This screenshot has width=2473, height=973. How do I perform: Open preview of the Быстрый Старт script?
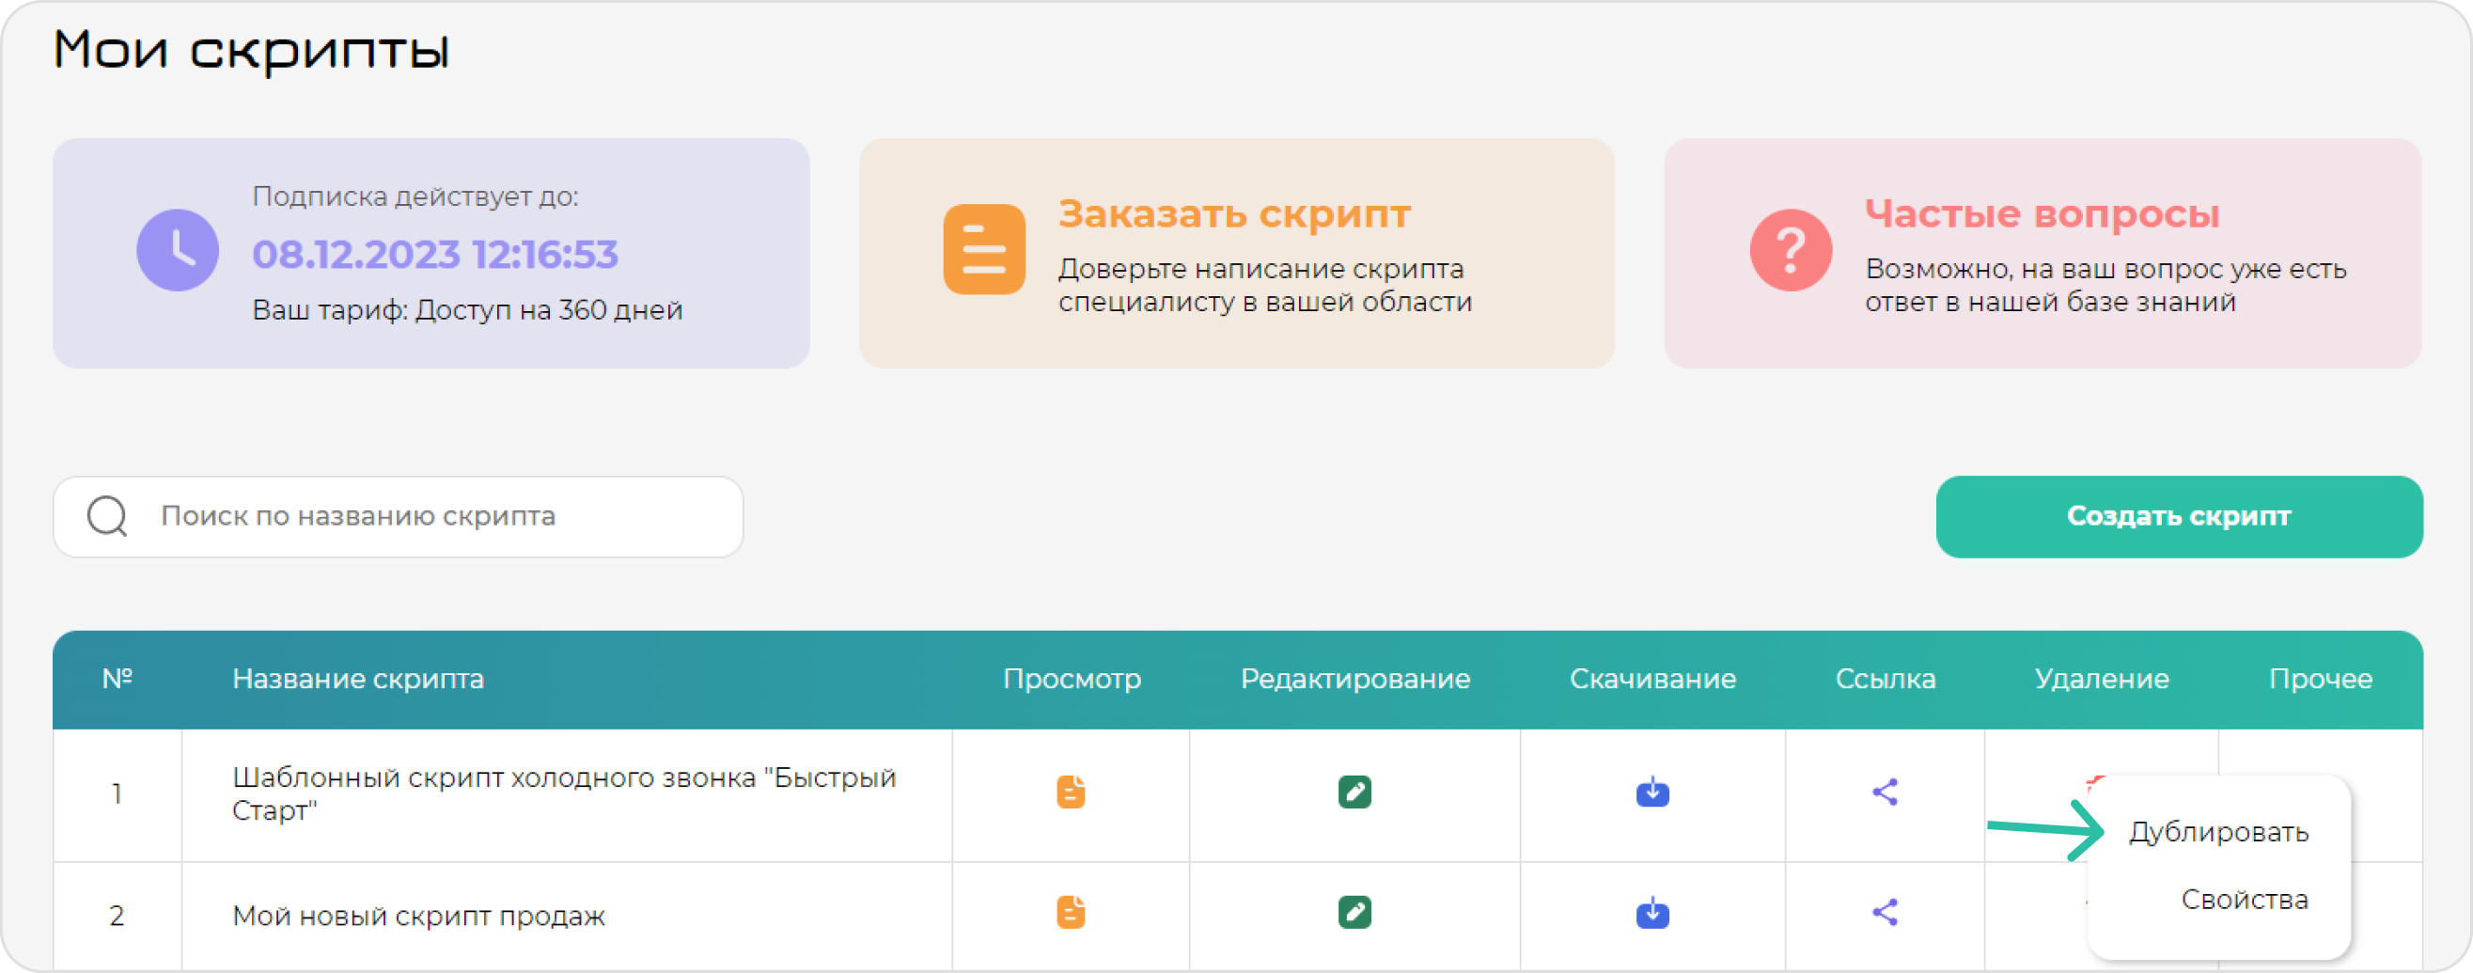pyautogui.click(x=1071, y=793)
